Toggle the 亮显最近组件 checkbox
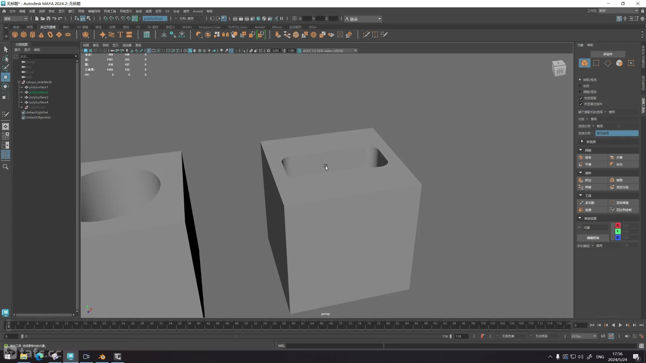This screenshot has width=646, height=363. click(x=581, y=104)
